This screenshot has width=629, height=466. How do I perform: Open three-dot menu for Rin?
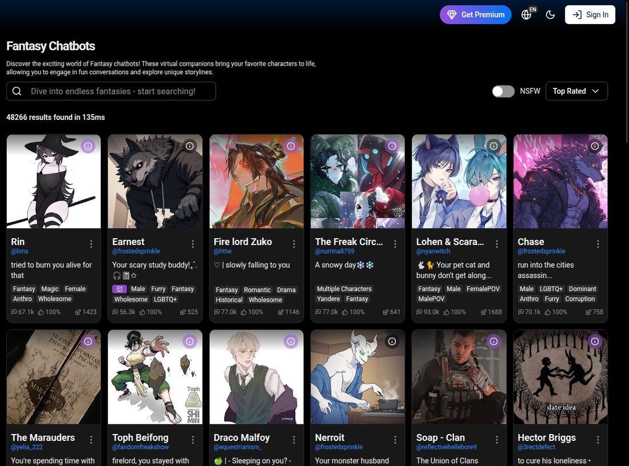(91, 244)
